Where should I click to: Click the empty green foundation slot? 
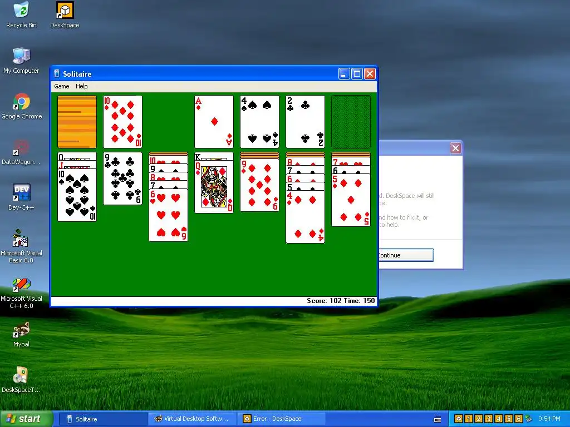pos(351,122)
